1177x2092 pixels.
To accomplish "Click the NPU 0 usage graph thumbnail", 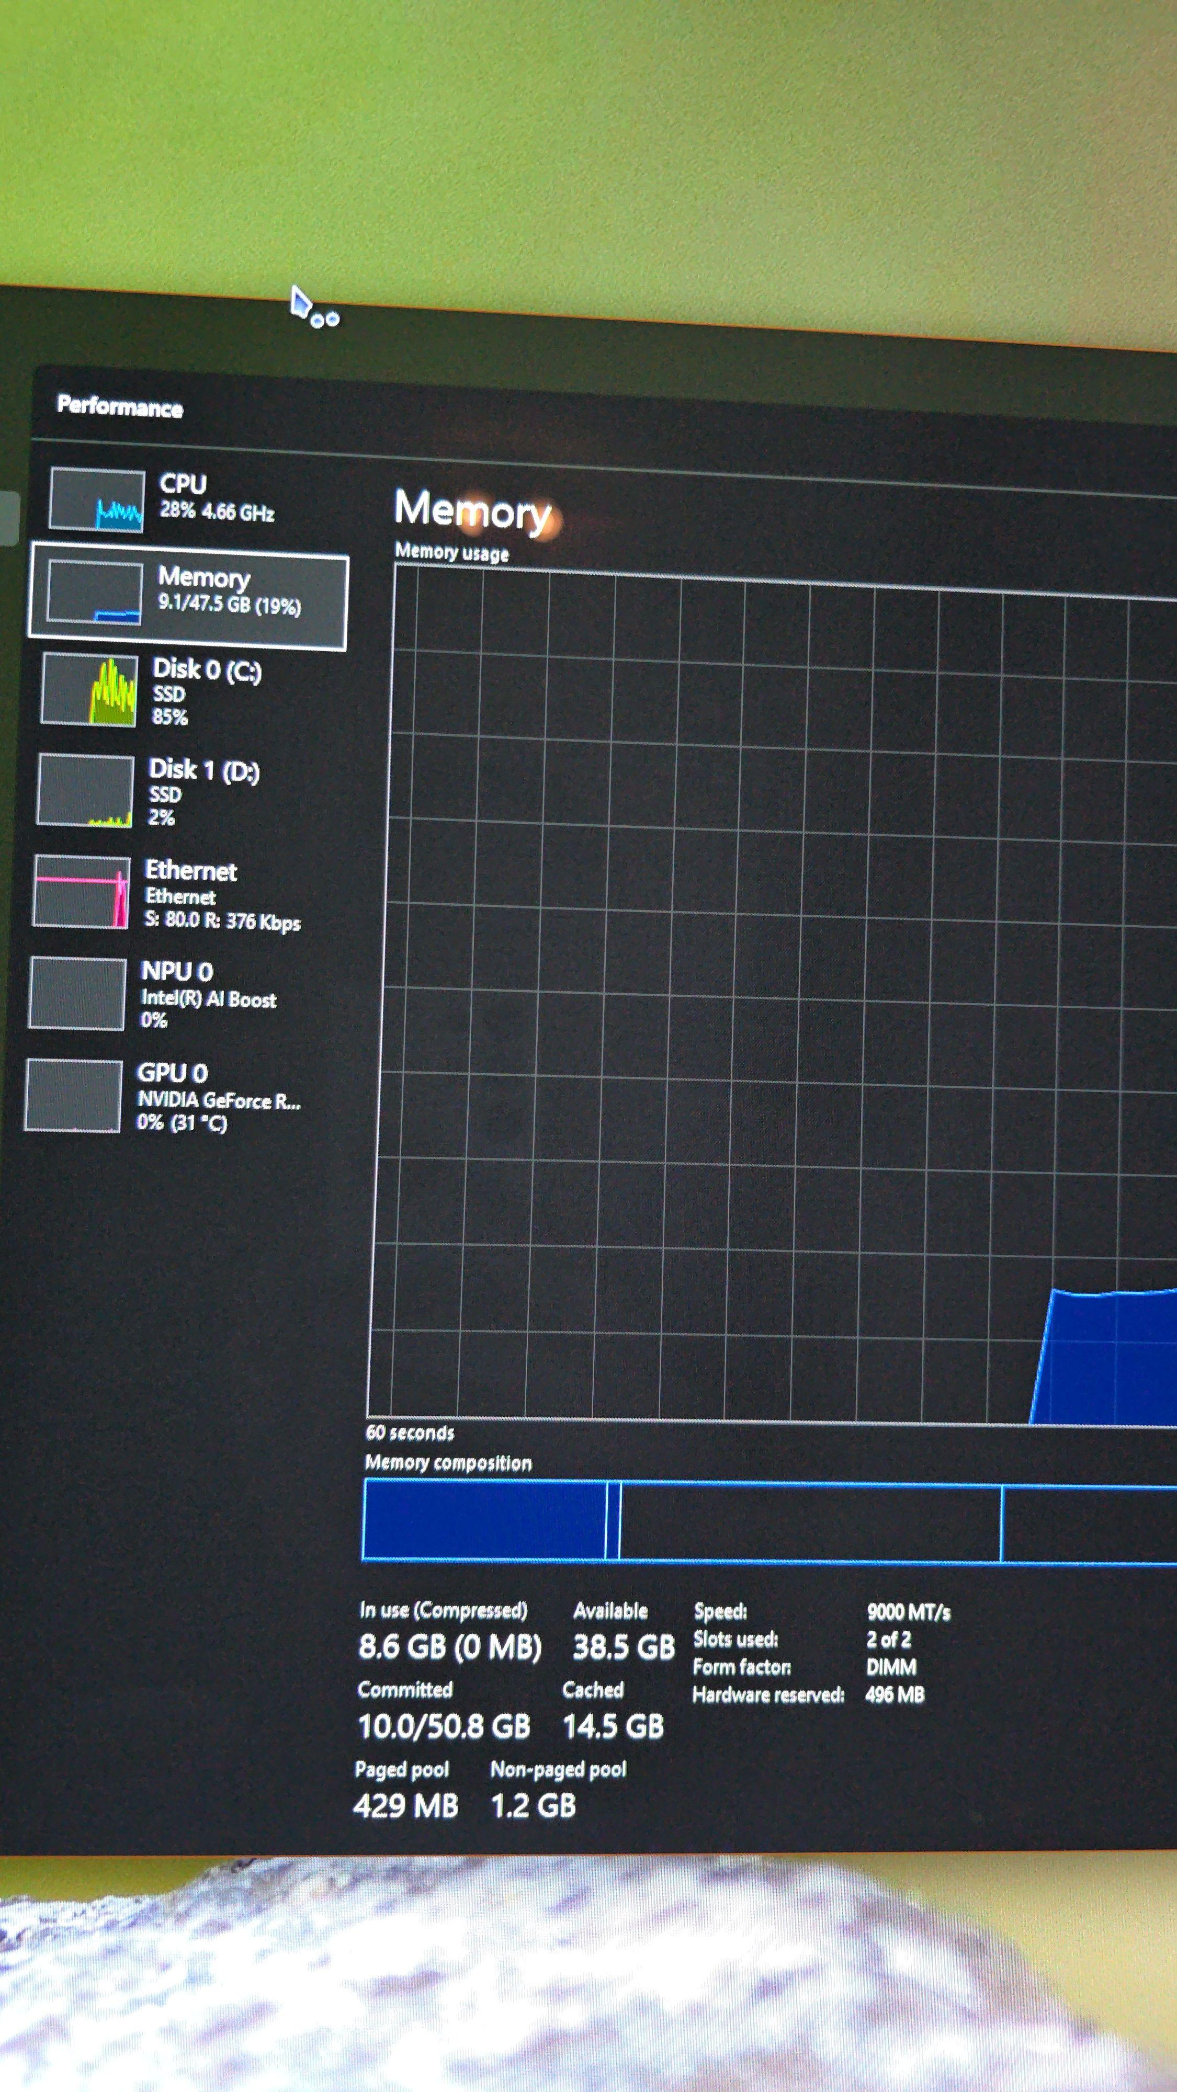I will pyautogui.click(x=77, y=993).
